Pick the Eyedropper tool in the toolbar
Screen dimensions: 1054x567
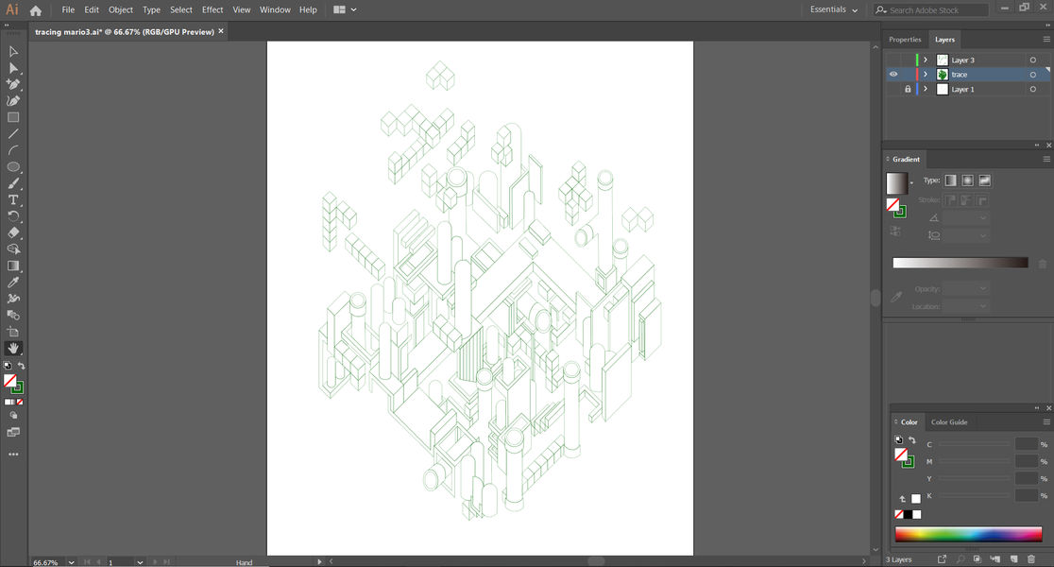tap(13, 283)
